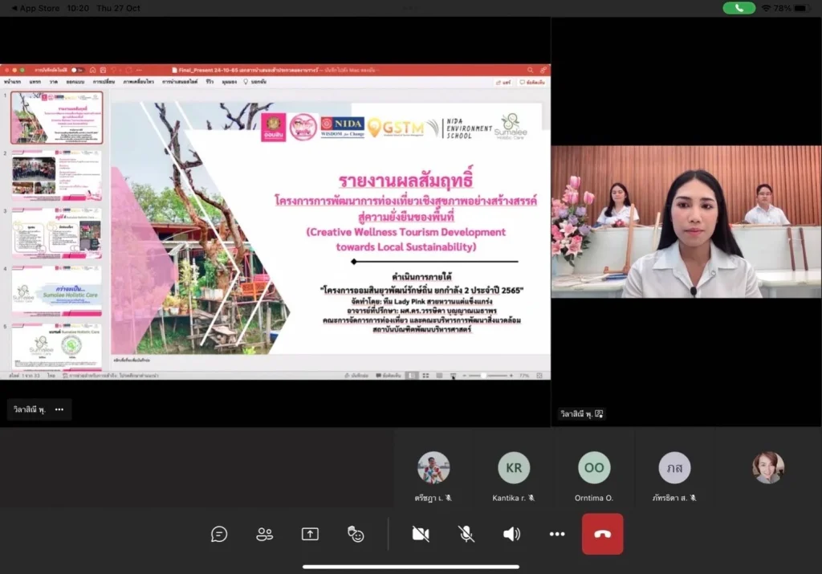Open the search icon in PowerPoint title bar

(x=530, y=71)
